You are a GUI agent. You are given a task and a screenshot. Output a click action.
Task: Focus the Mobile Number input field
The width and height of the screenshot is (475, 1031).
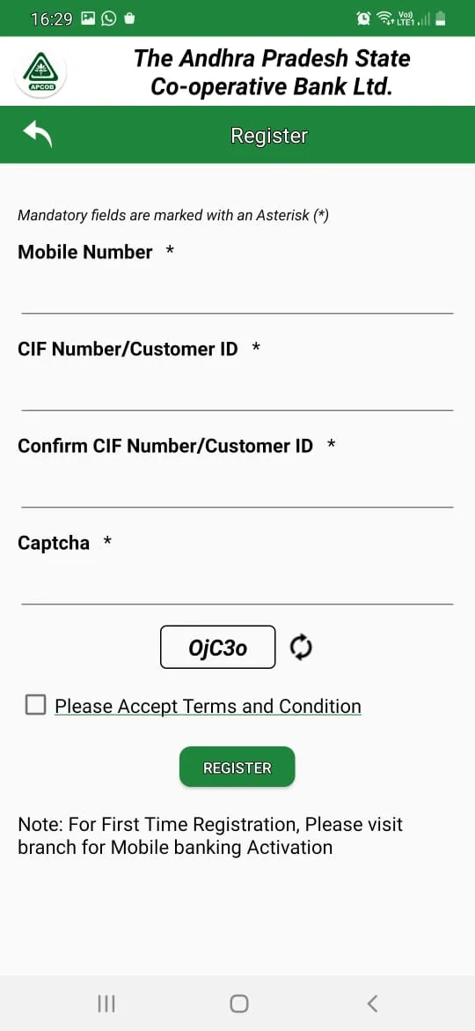click(237, 293)
